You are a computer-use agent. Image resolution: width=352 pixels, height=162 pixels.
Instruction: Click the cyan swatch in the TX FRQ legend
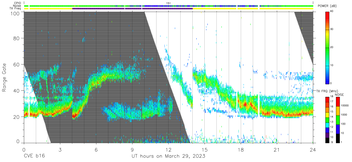(x=327, y=125)
